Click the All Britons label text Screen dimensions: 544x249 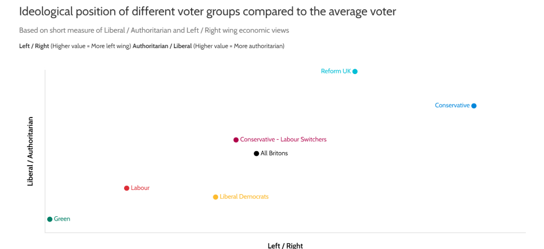tap(274, 154)
